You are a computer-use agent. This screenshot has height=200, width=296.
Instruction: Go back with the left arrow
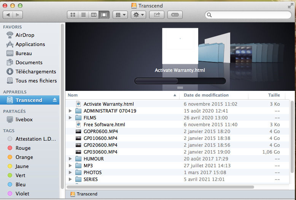pyautogui.click(x=8, y=15)
